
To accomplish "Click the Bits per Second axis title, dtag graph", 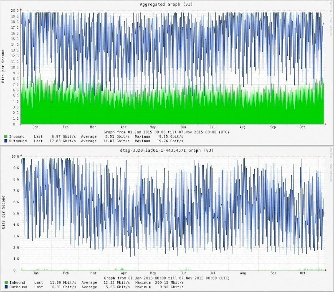I will pos(3,212).
